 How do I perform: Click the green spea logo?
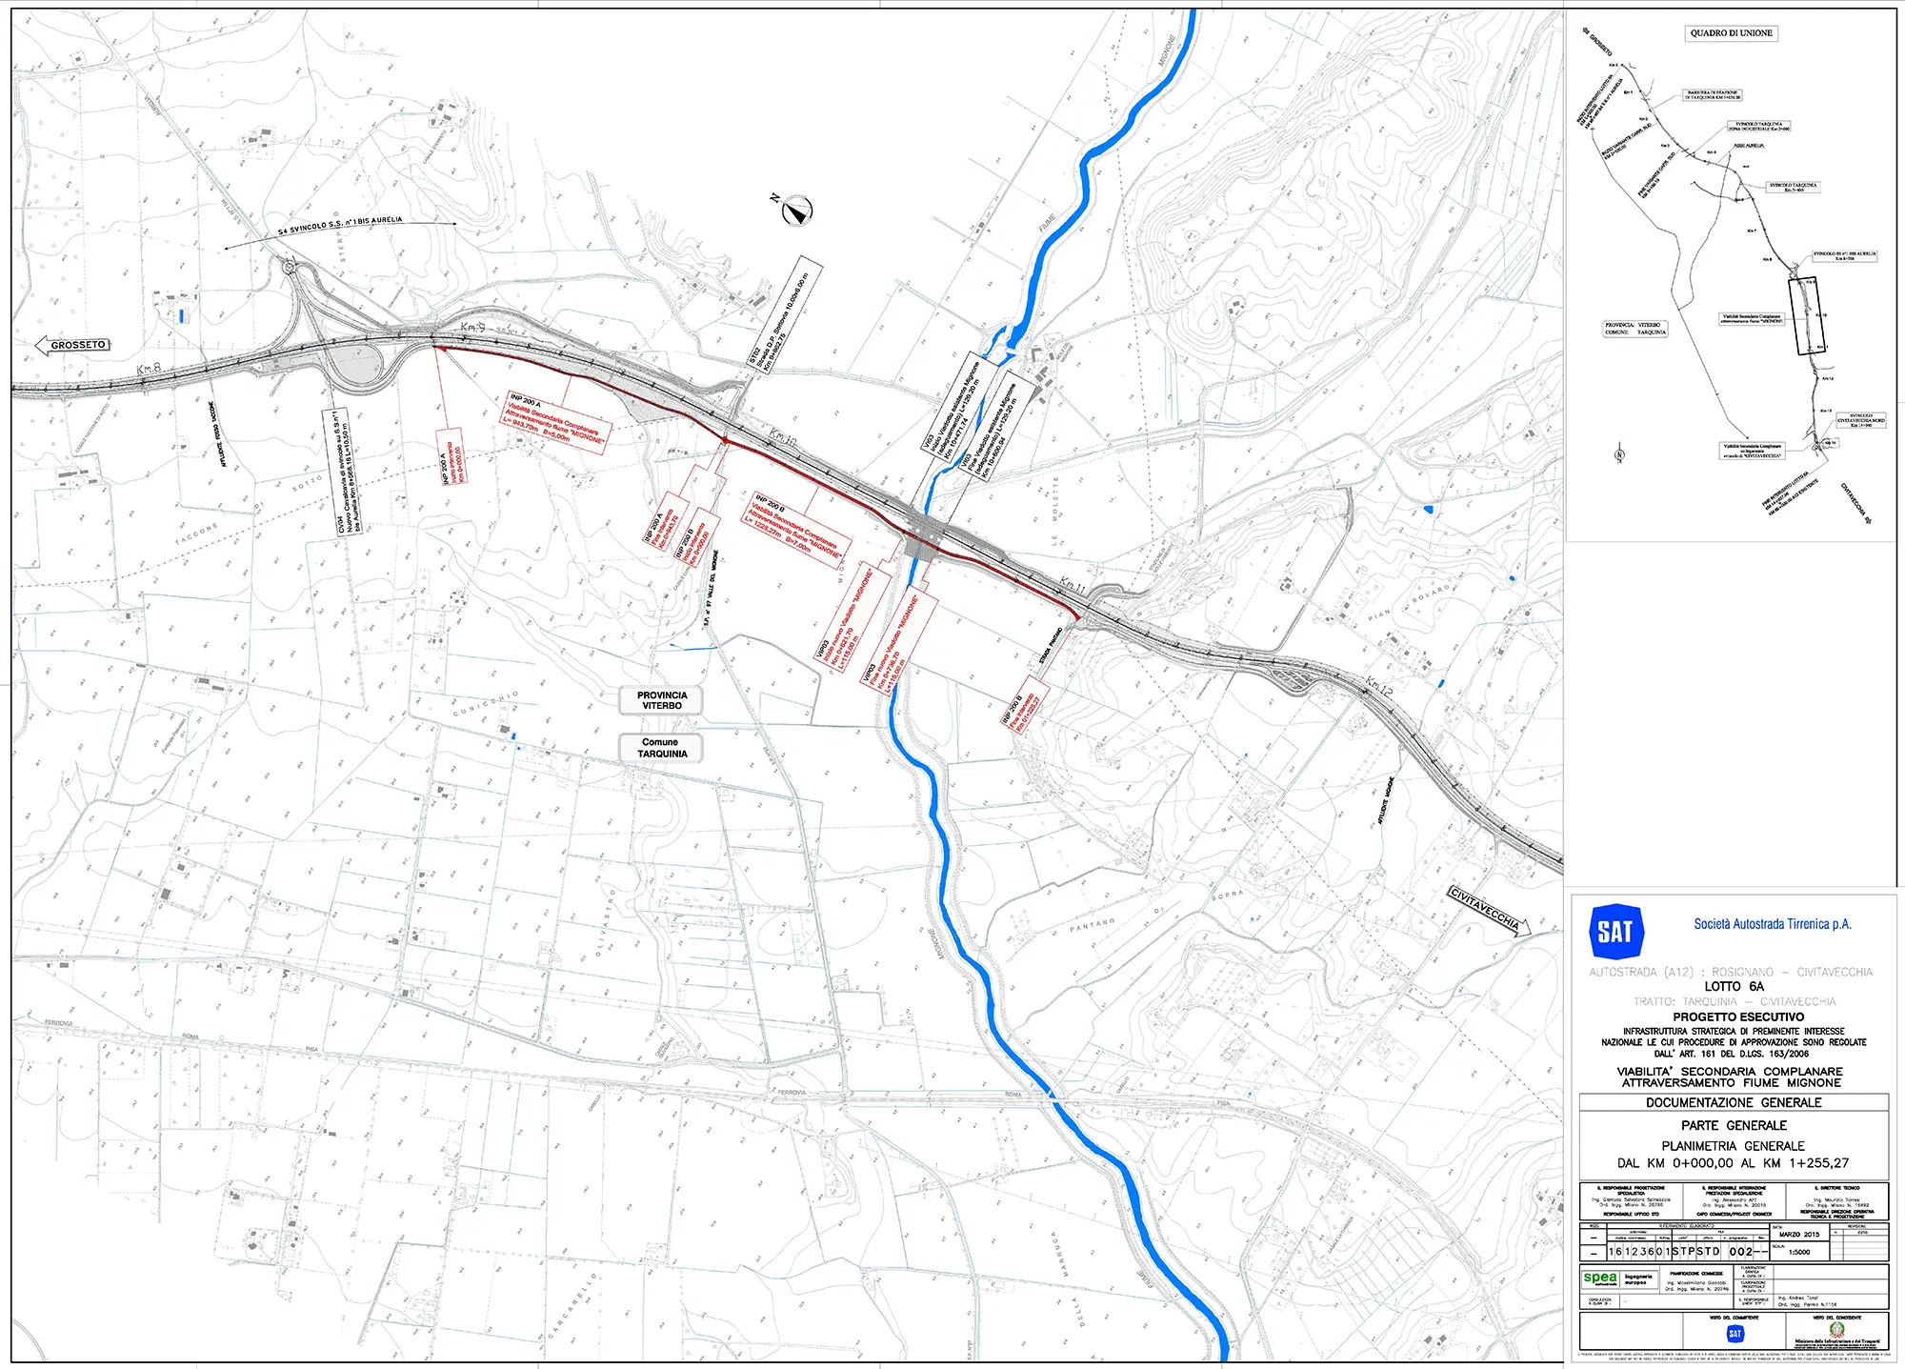click(1599, 1278)
